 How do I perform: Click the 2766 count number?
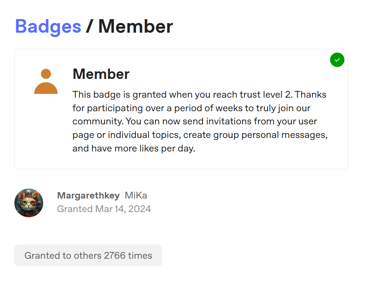tap(115, 256)
